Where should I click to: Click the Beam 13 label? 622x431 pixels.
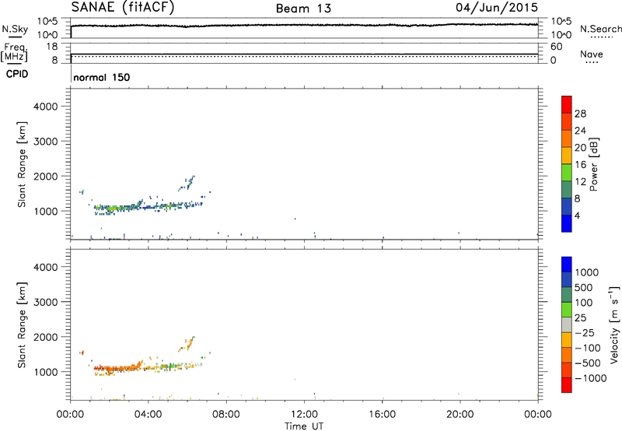coord(303,9)
